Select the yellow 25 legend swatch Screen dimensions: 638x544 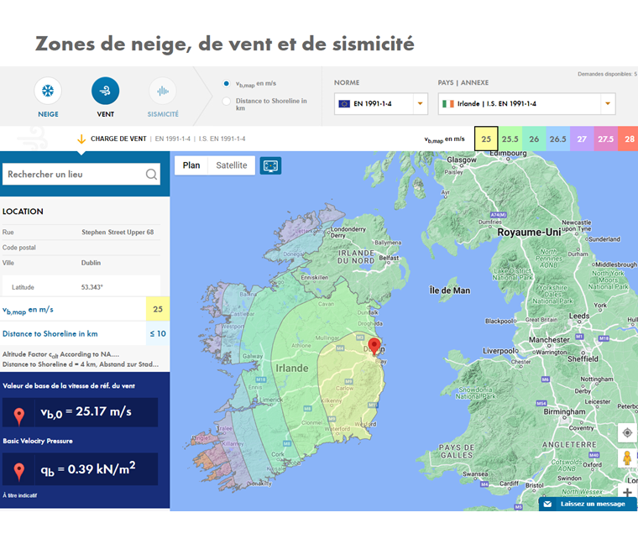click(486, 139)
